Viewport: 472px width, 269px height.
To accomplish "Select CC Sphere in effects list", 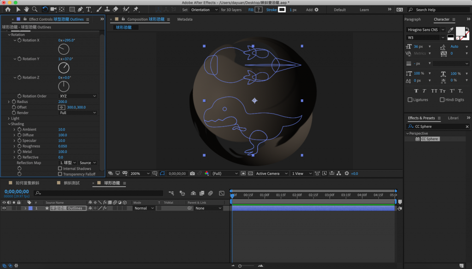I will coord(429,139).
